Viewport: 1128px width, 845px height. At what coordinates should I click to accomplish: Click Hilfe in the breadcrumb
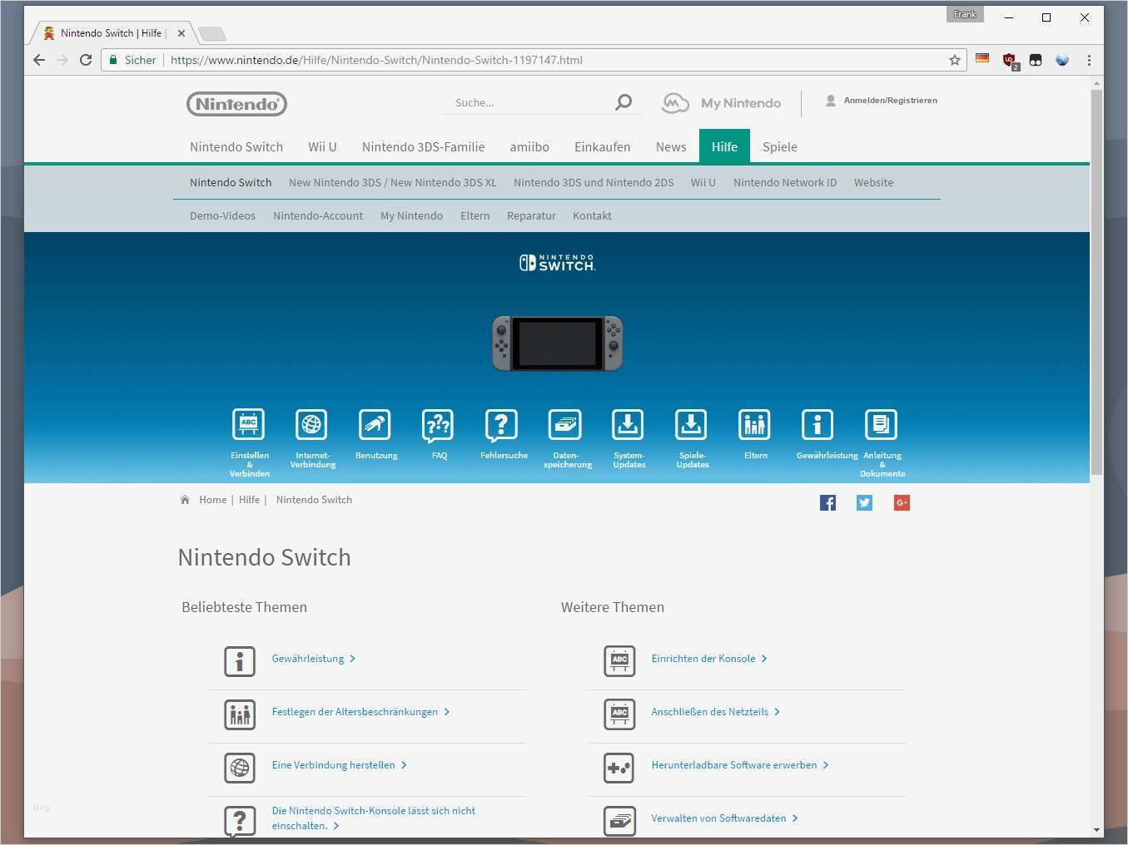pyautogui.click(x=249, y=500)
